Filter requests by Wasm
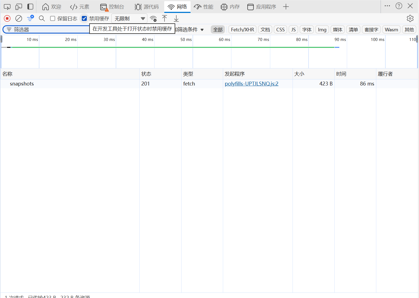This screenshot has width=419, height=298. coord(391,30)
